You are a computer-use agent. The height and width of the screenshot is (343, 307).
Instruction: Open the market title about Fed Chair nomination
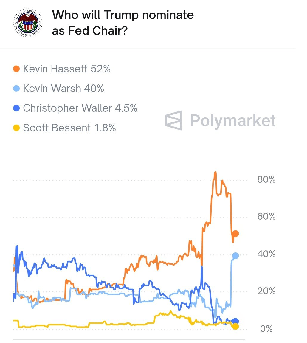[x=123, y=23]
